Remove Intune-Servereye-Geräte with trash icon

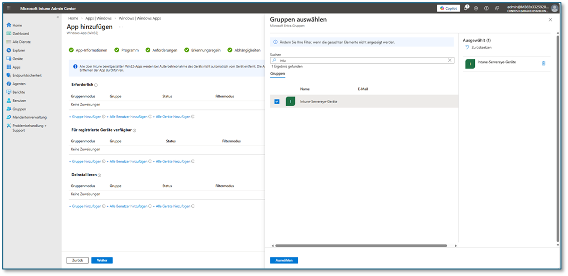543,63
